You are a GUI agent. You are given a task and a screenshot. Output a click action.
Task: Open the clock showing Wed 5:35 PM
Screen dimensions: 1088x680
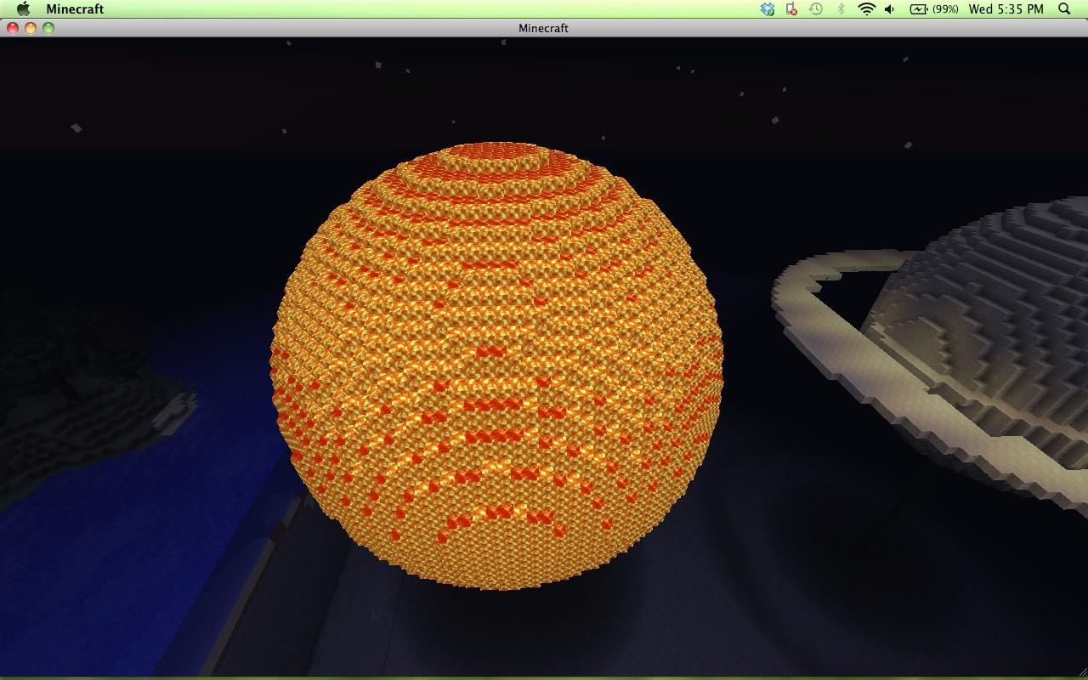pyautogui.click(x=1007, y=9)
